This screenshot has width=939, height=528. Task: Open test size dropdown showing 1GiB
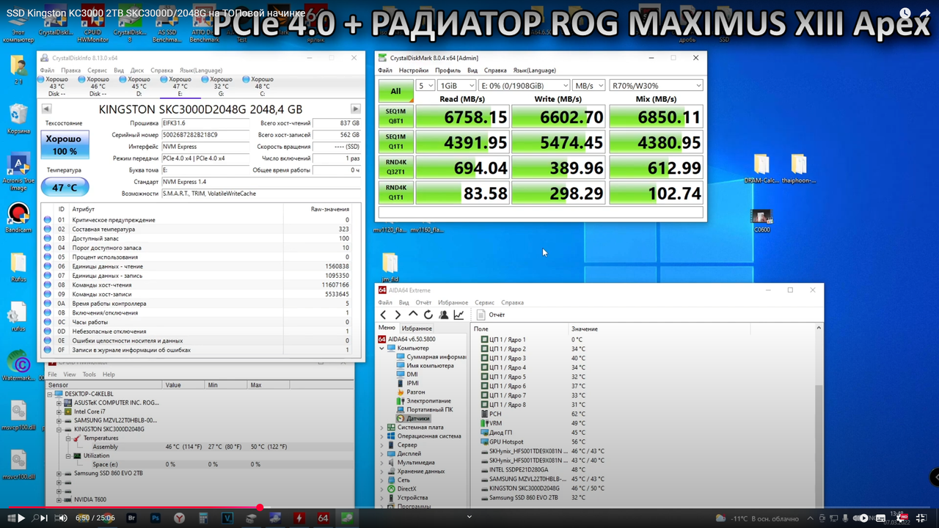coord(456,86)
